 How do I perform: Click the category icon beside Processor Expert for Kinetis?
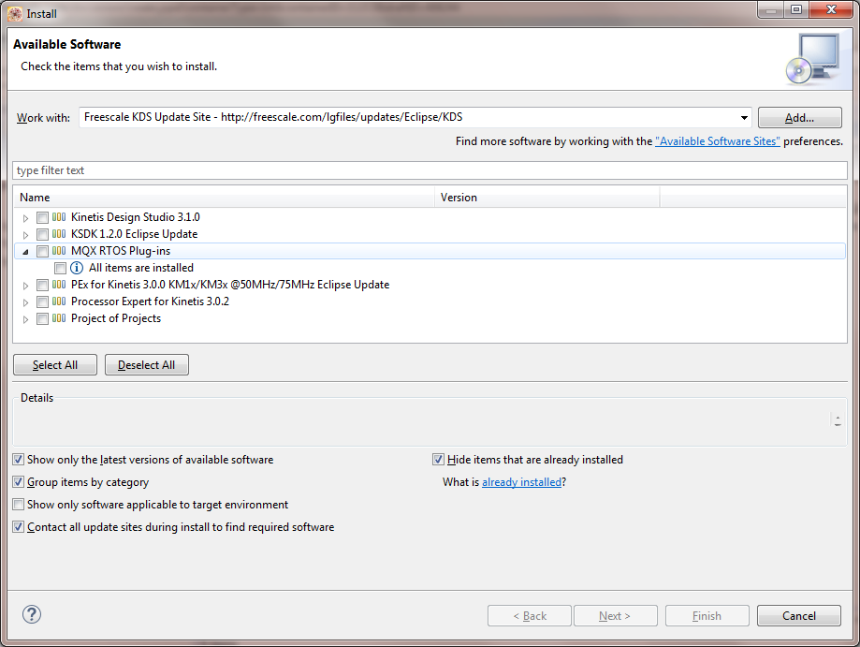pyautogui.click(x=59, y=301)
